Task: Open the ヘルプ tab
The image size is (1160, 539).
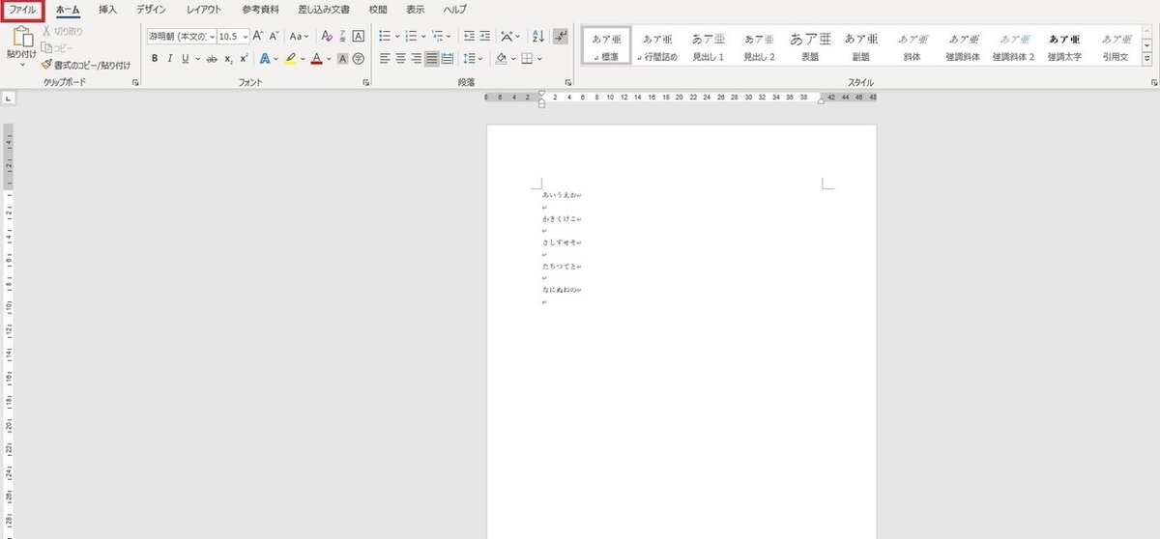Action: (x=455, y=9)
